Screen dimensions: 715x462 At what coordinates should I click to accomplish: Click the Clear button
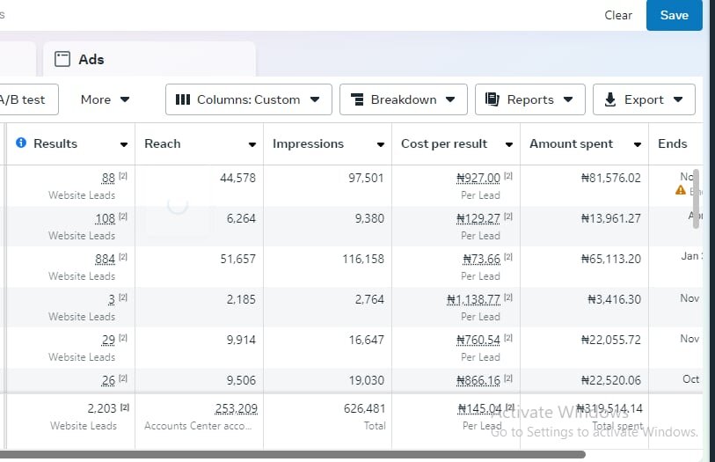[618, 15]
